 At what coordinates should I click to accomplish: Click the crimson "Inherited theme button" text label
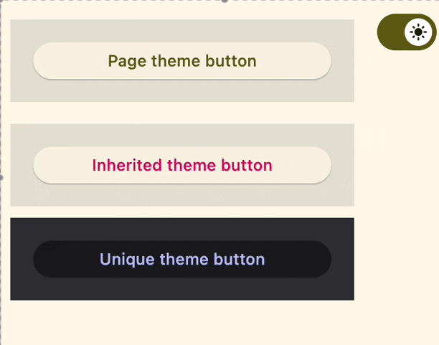click(x=182, y=165)
